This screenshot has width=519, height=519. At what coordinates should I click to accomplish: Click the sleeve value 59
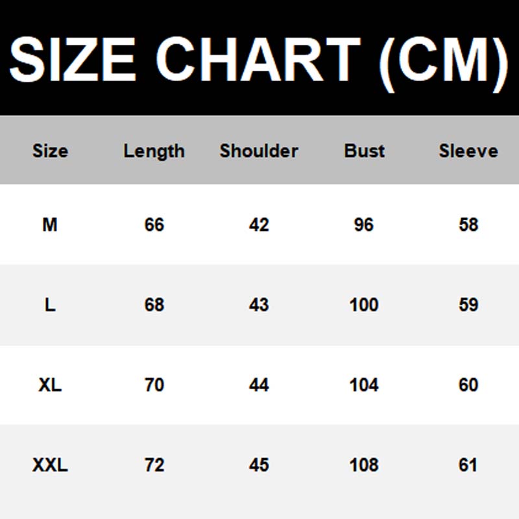click(x=468, y=305)
